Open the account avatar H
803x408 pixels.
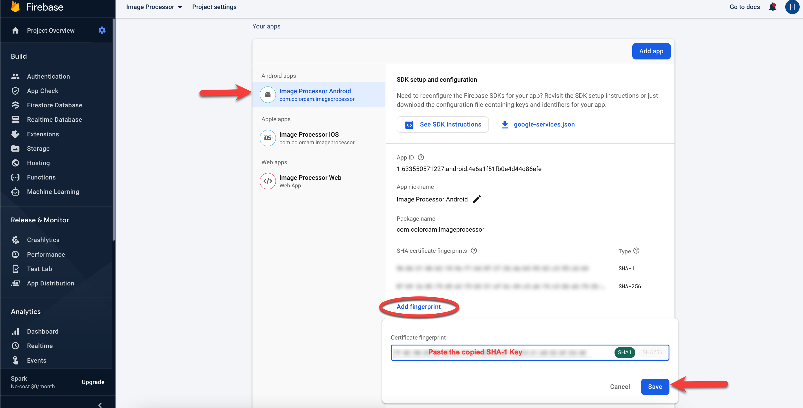792,7
